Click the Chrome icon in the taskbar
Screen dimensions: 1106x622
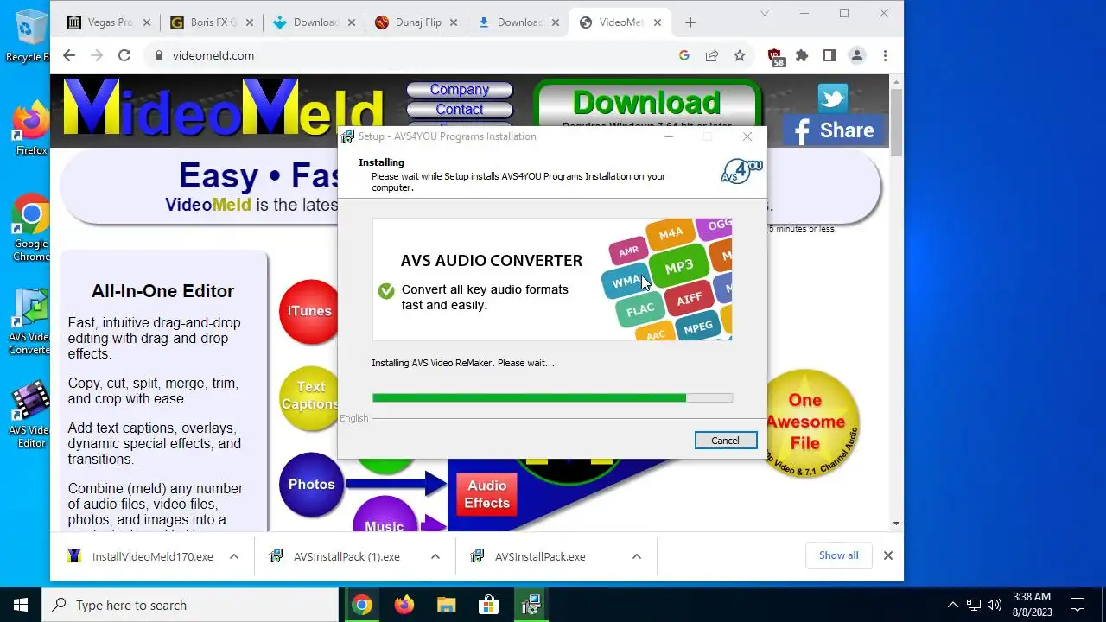tap(362, 605)
